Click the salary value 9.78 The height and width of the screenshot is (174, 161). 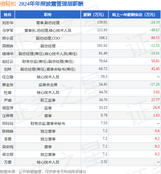pos(104,115)
